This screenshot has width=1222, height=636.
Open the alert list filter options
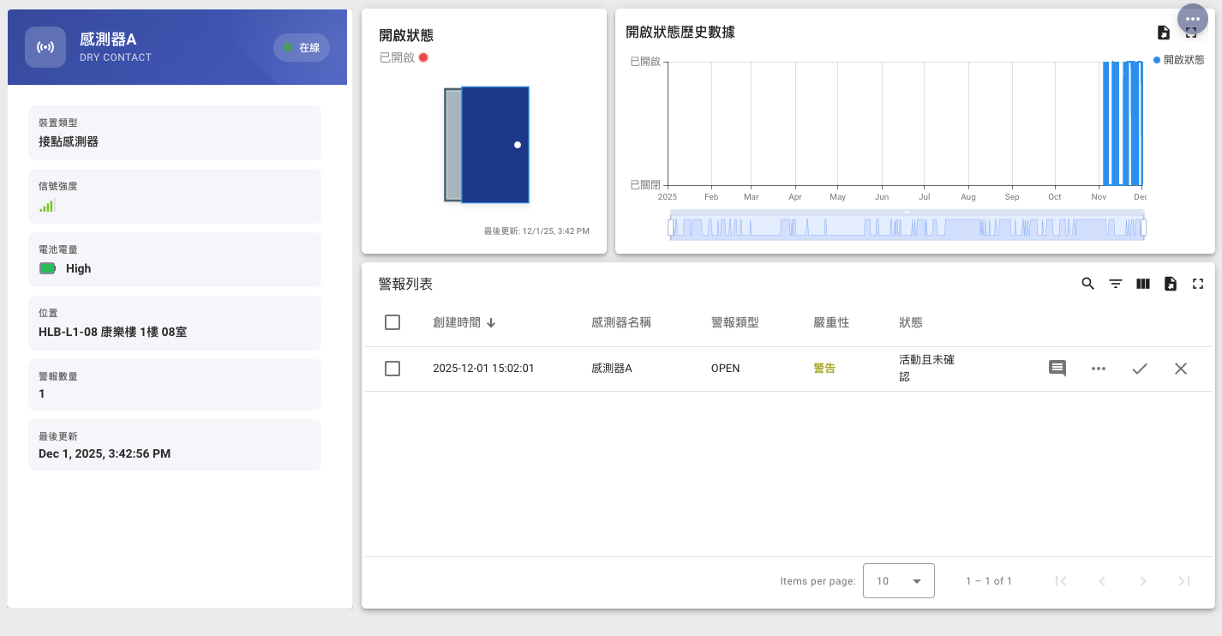[1115, 283]
